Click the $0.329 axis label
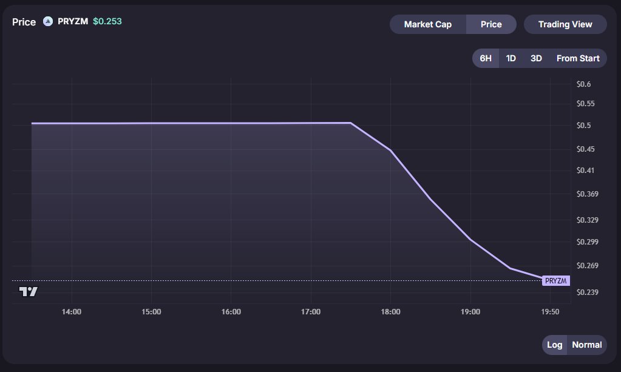The image size is (621, 372). click(x=588, y=220)
